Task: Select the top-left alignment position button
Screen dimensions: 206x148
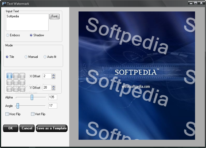Action: tap(9, 76)
